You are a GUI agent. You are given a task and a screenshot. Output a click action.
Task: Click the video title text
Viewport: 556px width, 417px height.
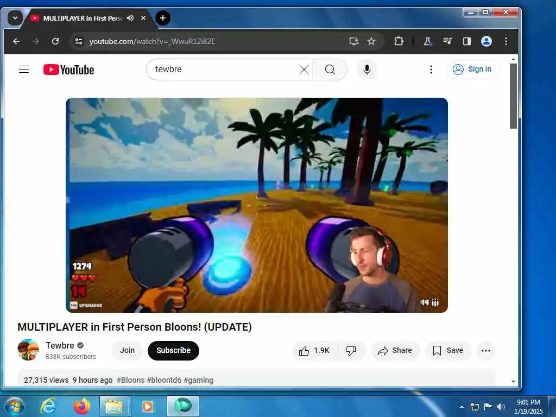click(135, 327)
